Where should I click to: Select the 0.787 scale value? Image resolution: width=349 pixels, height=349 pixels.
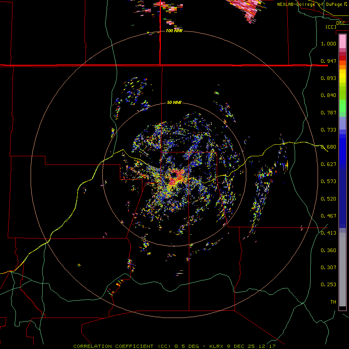[x=328, y=112]
